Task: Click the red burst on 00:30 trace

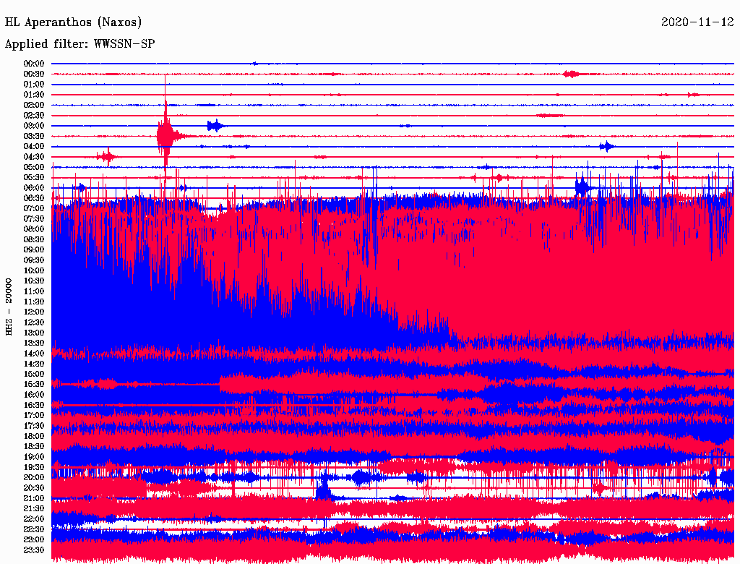Action: [x=572, y=74]
